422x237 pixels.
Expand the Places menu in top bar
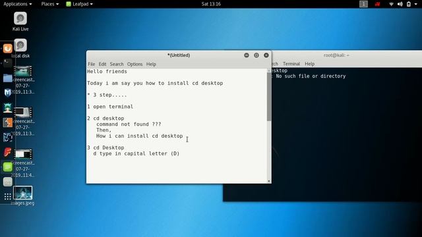click(50, 4)
